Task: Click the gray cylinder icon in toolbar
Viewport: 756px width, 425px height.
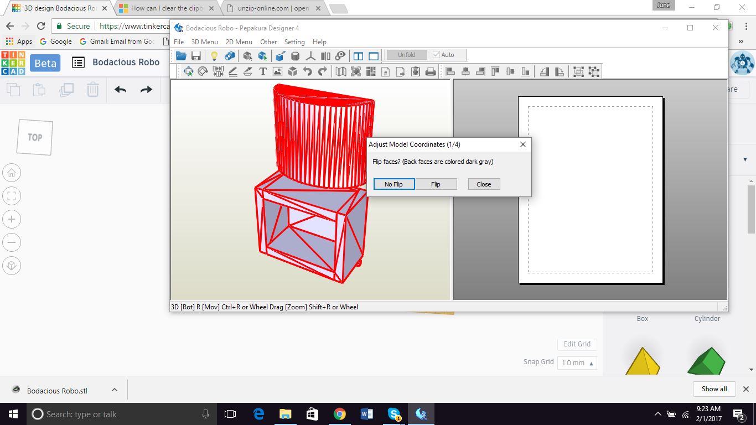Action: click(x=296, y=55)
